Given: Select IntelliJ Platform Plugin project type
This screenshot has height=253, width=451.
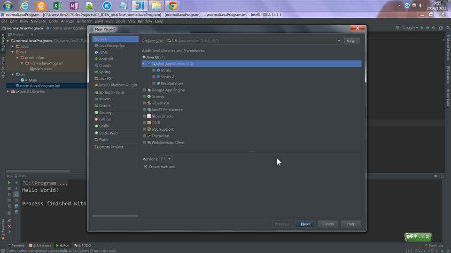Looking at the screenshot, I should pyautogui.click(x=116, y=85).
